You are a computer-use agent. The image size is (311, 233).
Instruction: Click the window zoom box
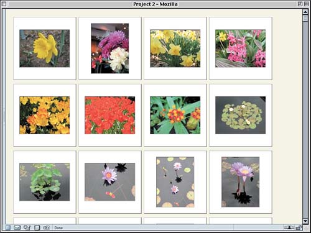click(300, 4)
